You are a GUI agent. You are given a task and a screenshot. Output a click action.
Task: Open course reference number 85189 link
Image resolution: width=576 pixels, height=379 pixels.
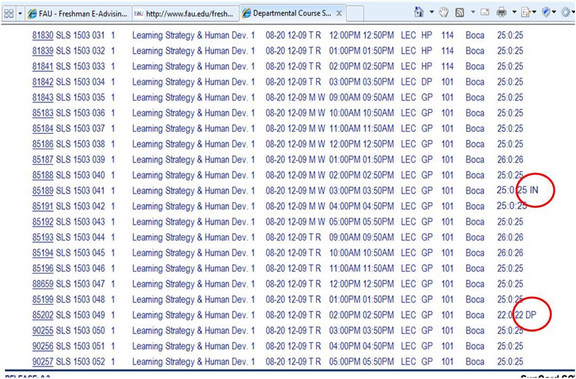pos(42,191)
